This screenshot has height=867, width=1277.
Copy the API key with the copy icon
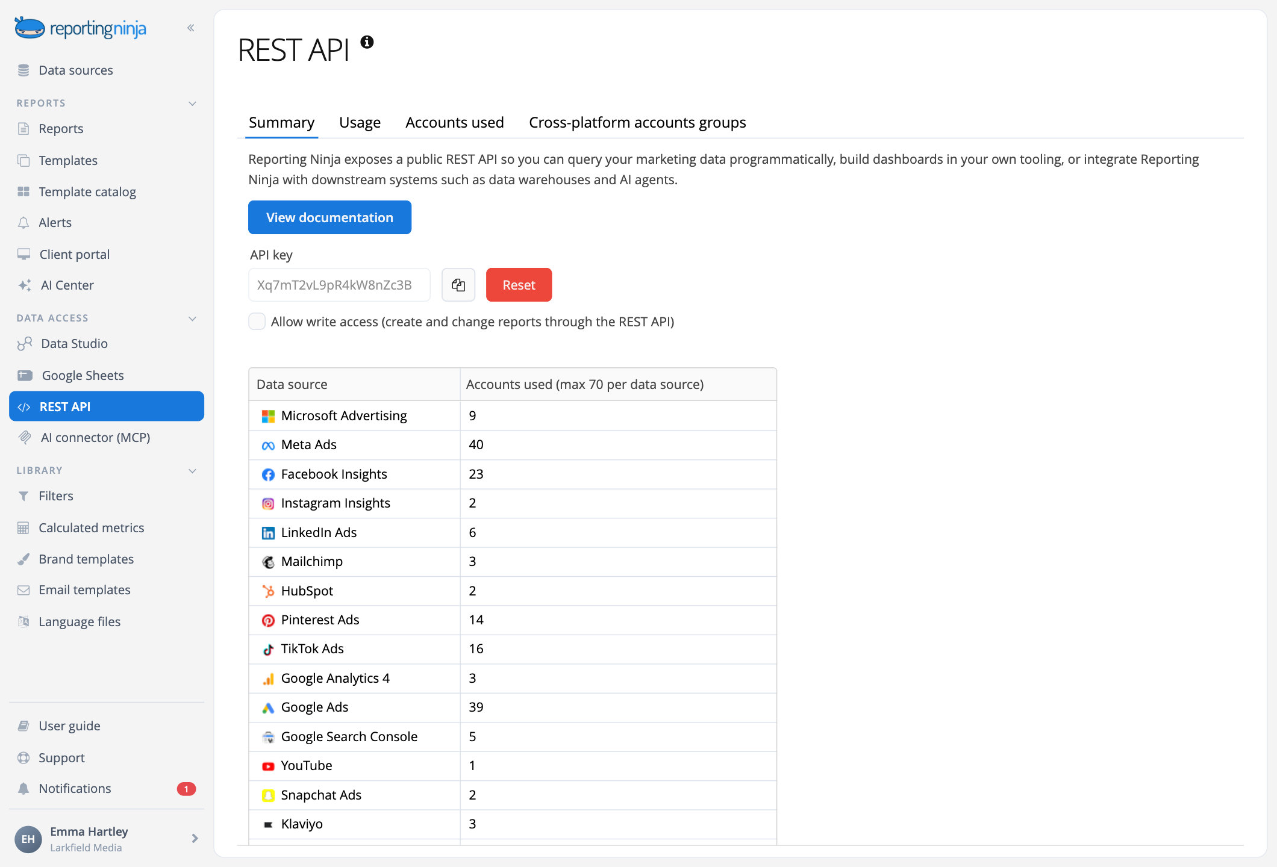[x=458, y=285]
